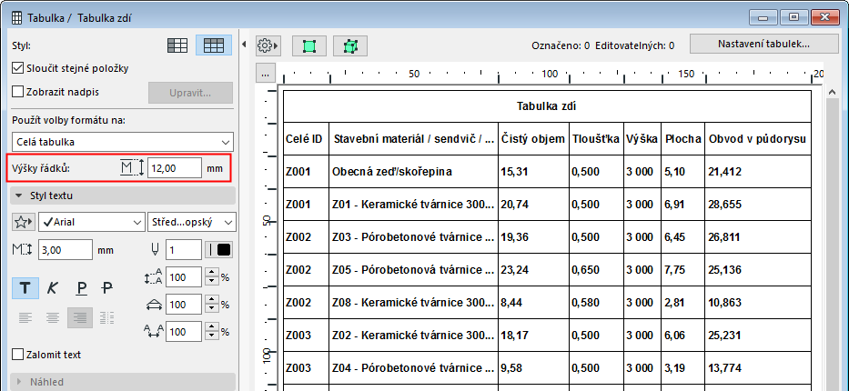Viewport: 849px width, 391px height.
Task: Click the pen number field
Action: 184,250
